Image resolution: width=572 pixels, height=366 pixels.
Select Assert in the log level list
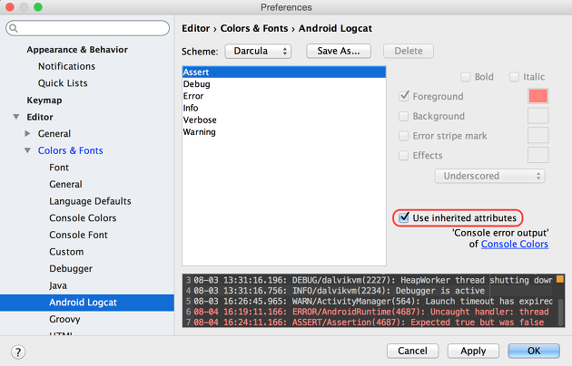(x=284, y=72)
